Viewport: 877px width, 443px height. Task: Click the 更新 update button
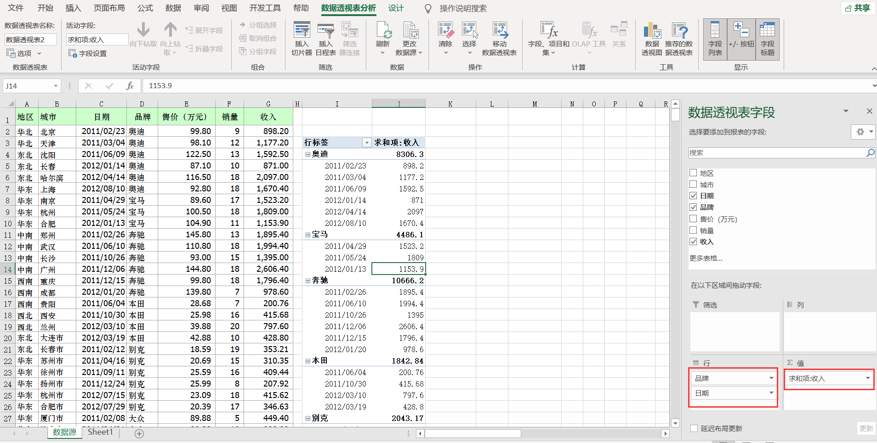pyautogui.click(x=866, y=428)
